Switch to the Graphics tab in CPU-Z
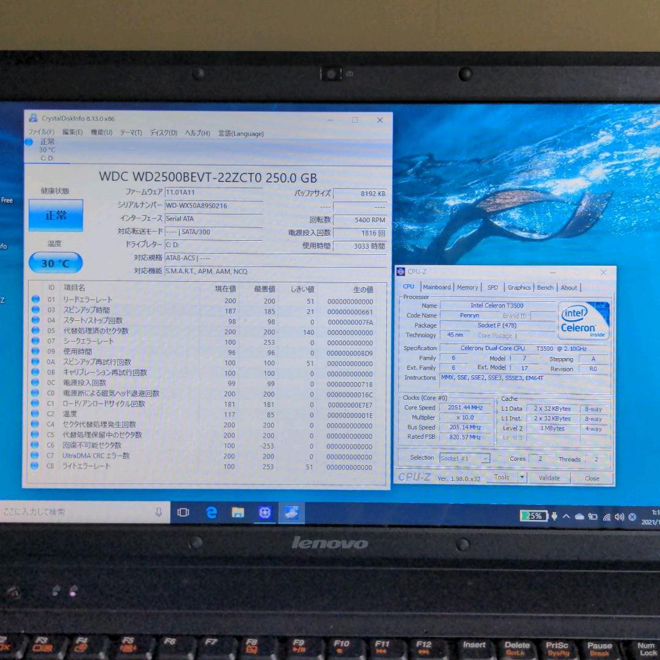This screenshot has width=660, height=660. pyautogui.click(x=519, y=287)
